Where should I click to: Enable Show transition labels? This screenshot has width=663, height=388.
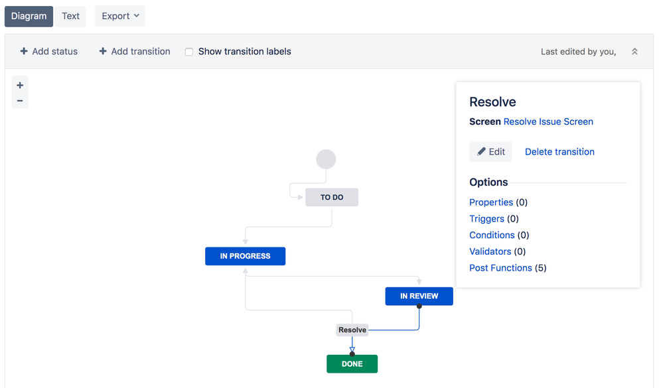click(188, 51)
